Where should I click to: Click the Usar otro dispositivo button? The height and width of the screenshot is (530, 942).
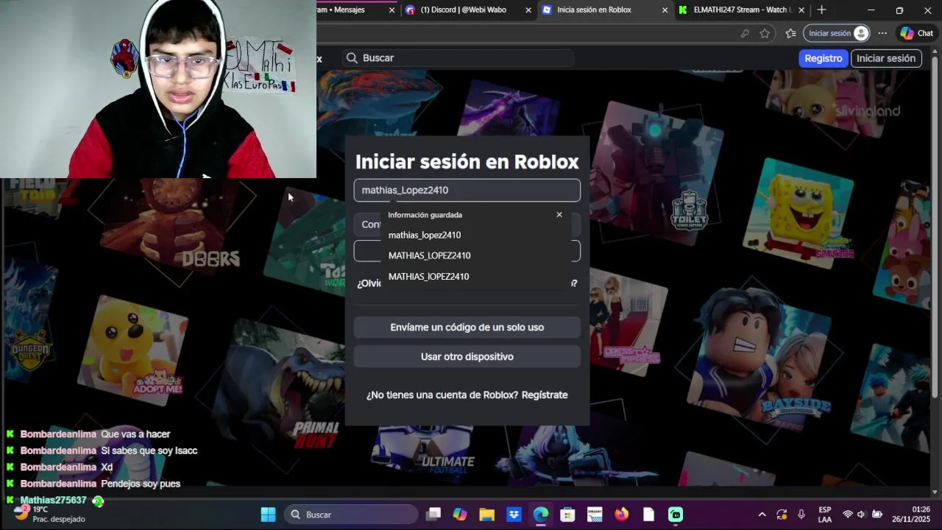[x=467, y=356]
